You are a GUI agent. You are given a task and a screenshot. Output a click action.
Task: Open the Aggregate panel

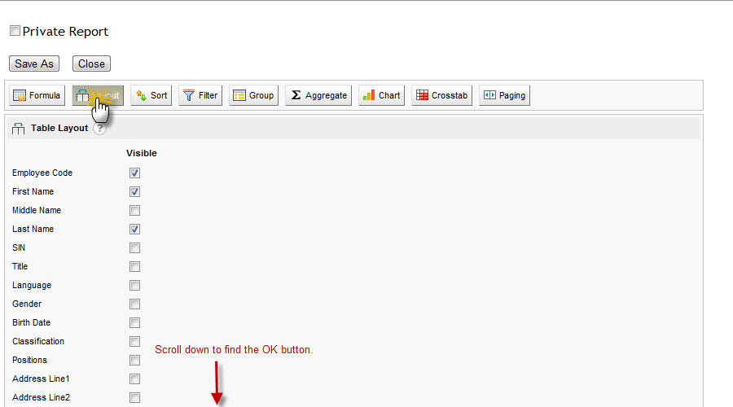click(318, 95)
